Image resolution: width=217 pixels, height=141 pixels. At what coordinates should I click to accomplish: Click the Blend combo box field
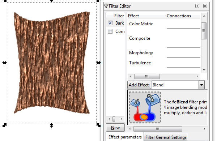click(175, 85)
